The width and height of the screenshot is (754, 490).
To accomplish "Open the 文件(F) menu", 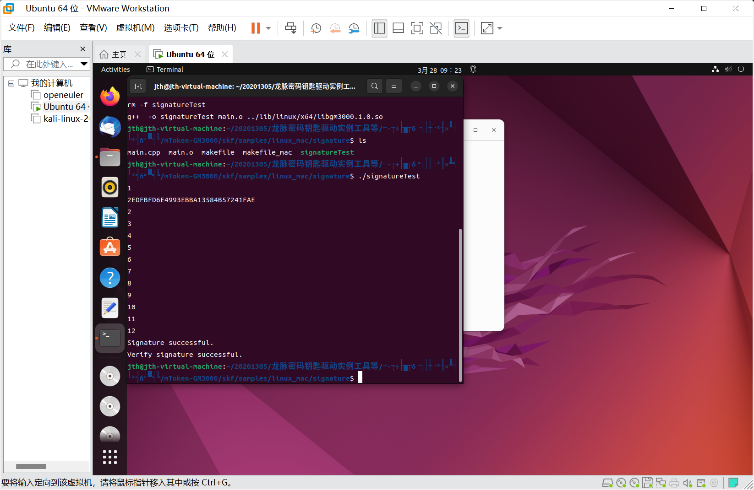I will click(x=22, y=28).
